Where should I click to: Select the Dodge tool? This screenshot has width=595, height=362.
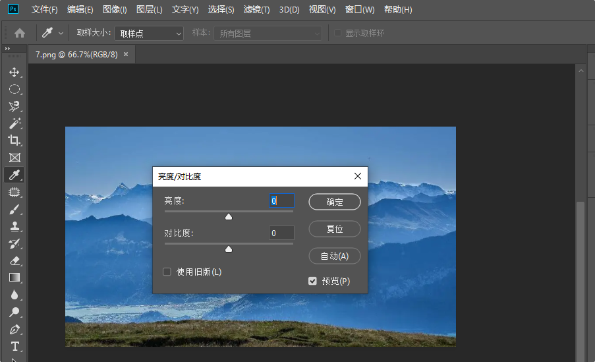pos(14,313)
